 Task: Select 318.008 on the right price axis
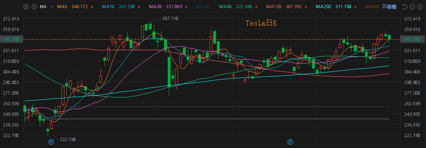[x=413, y=61]
